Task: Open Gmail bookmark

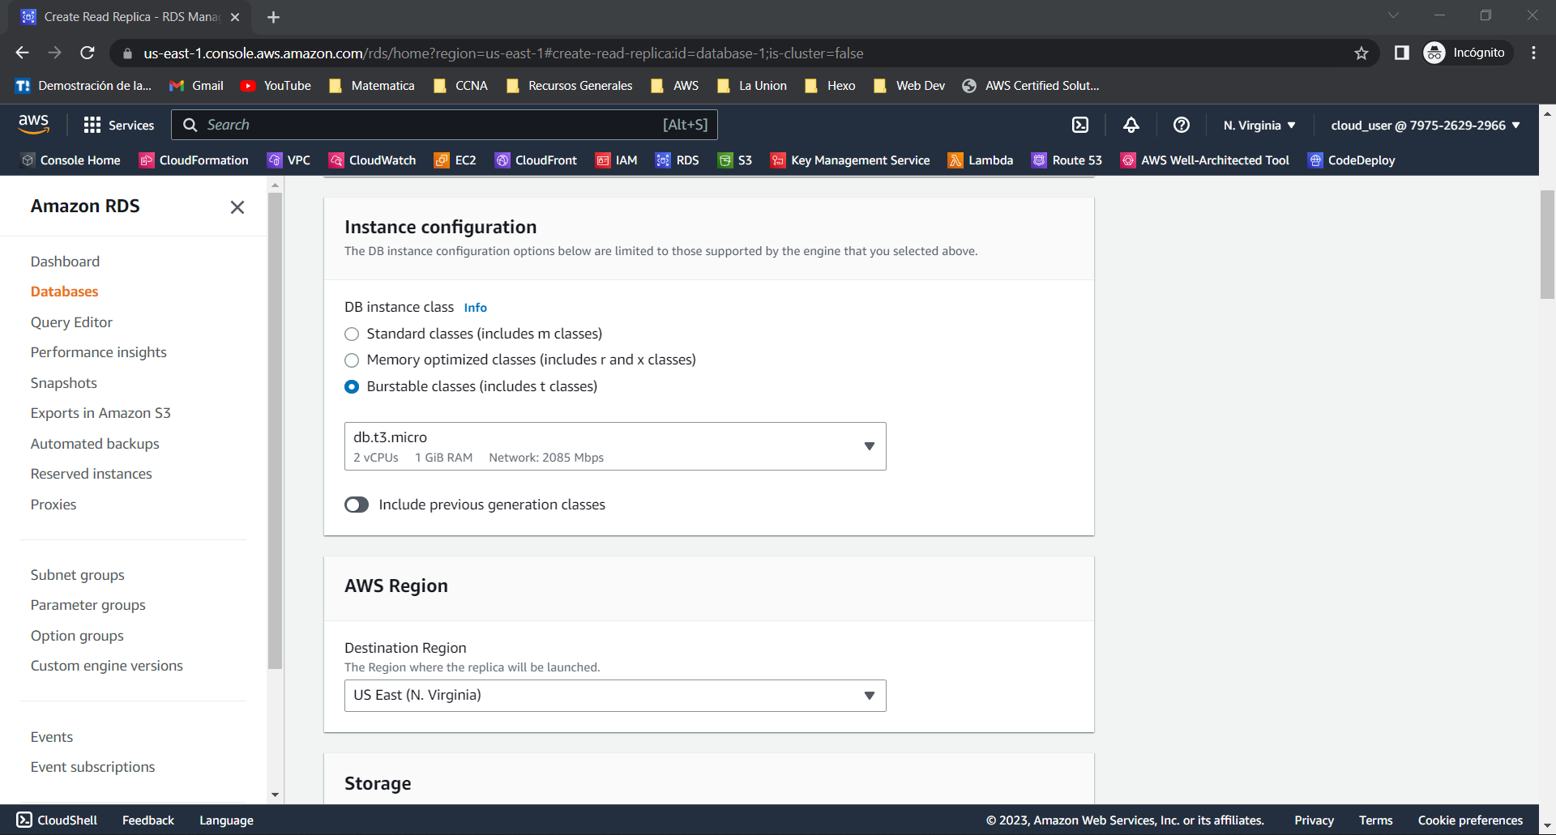Action: [197, 86]
